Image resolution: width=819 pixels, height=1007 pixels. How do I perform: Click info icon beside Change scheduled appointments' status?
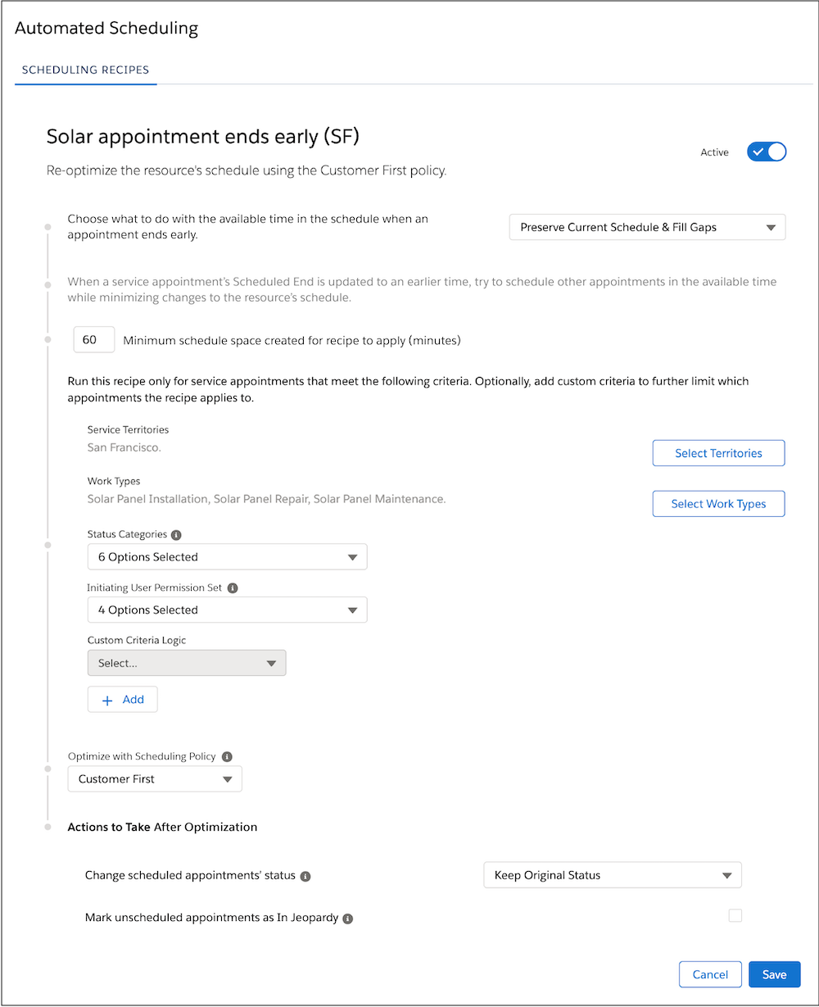pyautogui.click(x=305, y=876)
